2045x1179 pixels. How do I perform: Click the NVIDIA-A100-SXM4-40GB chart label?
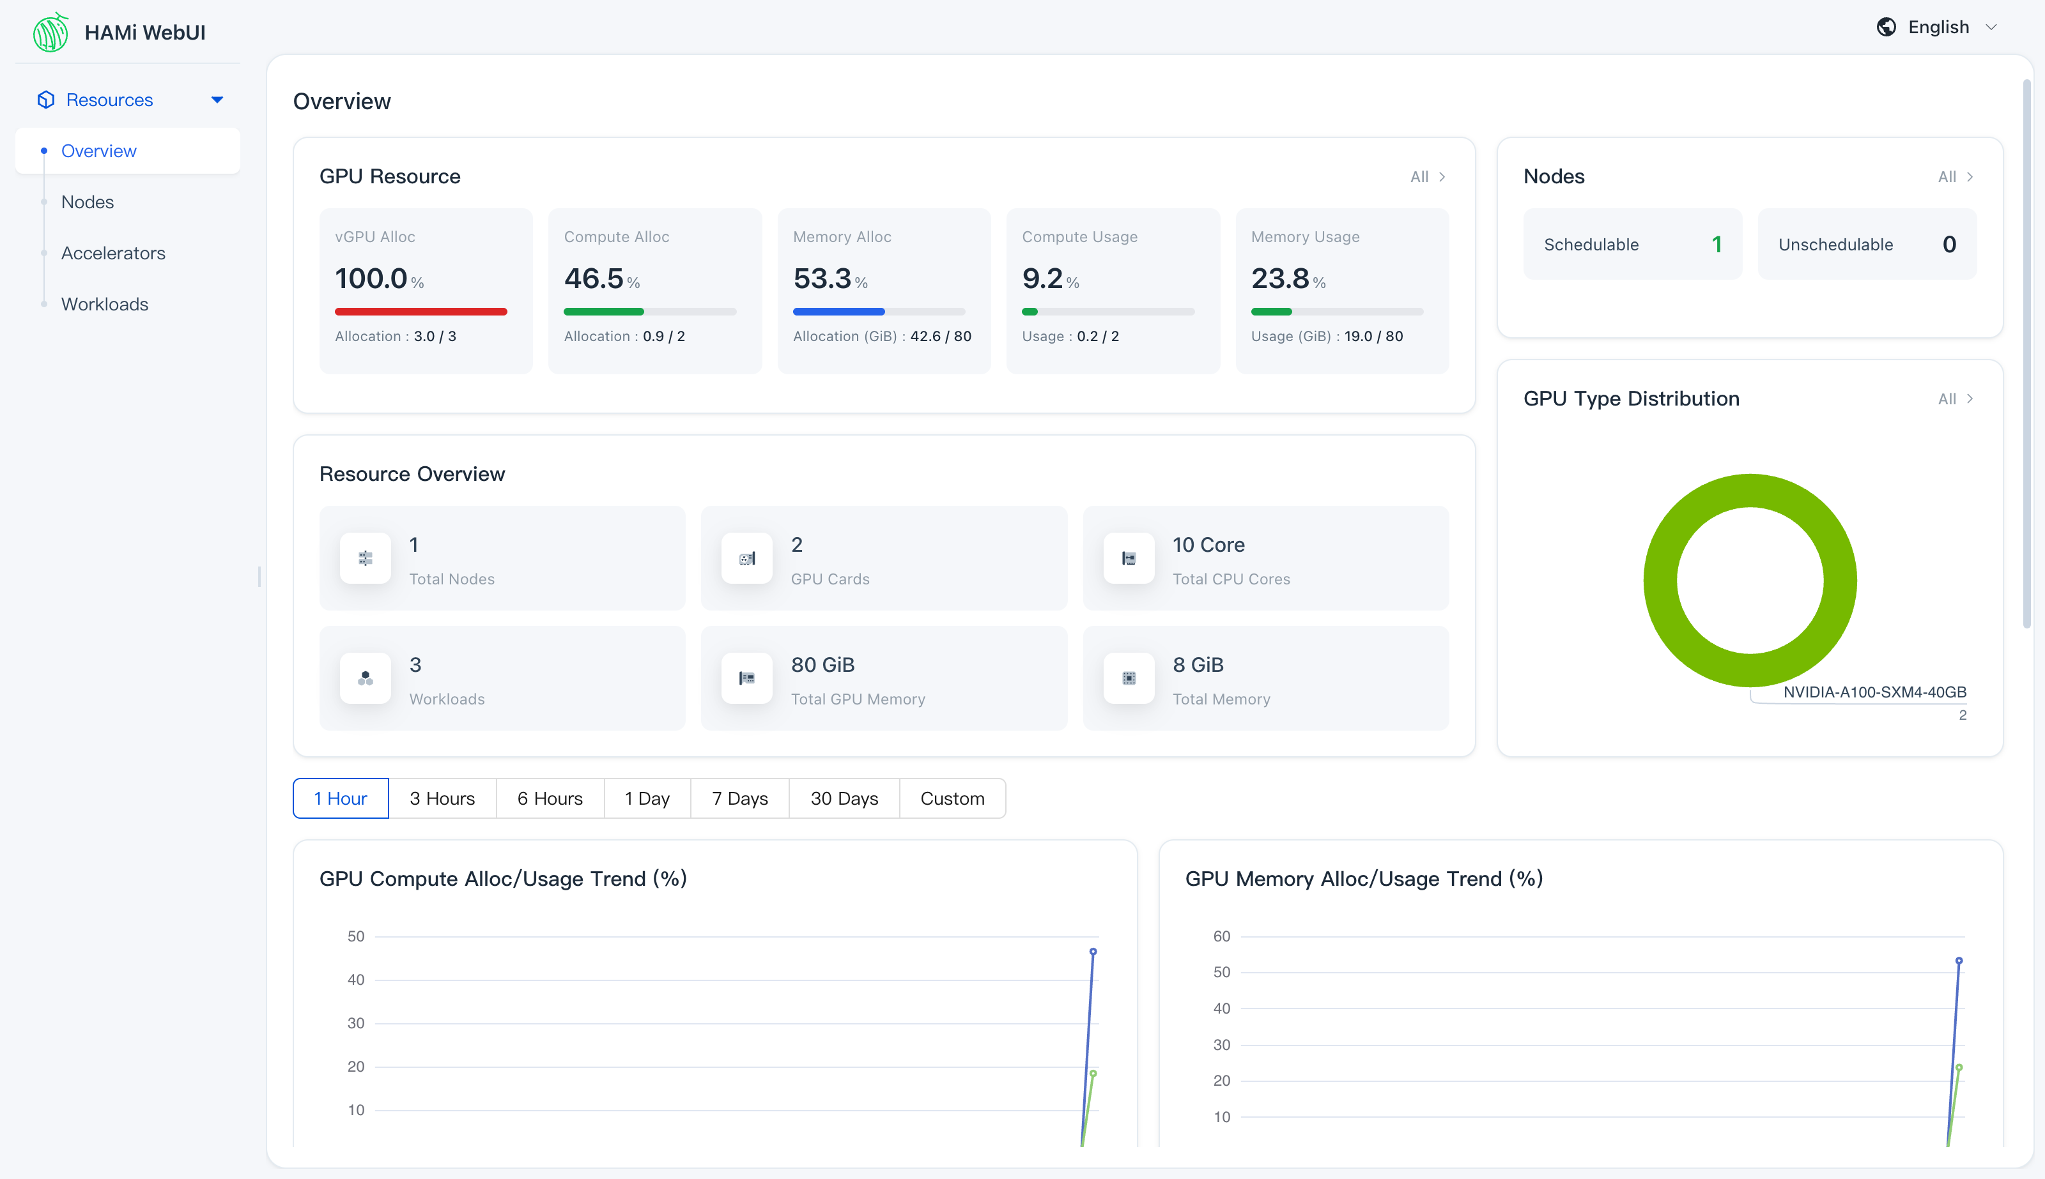pyautogui.click(x=1875, y=692)
